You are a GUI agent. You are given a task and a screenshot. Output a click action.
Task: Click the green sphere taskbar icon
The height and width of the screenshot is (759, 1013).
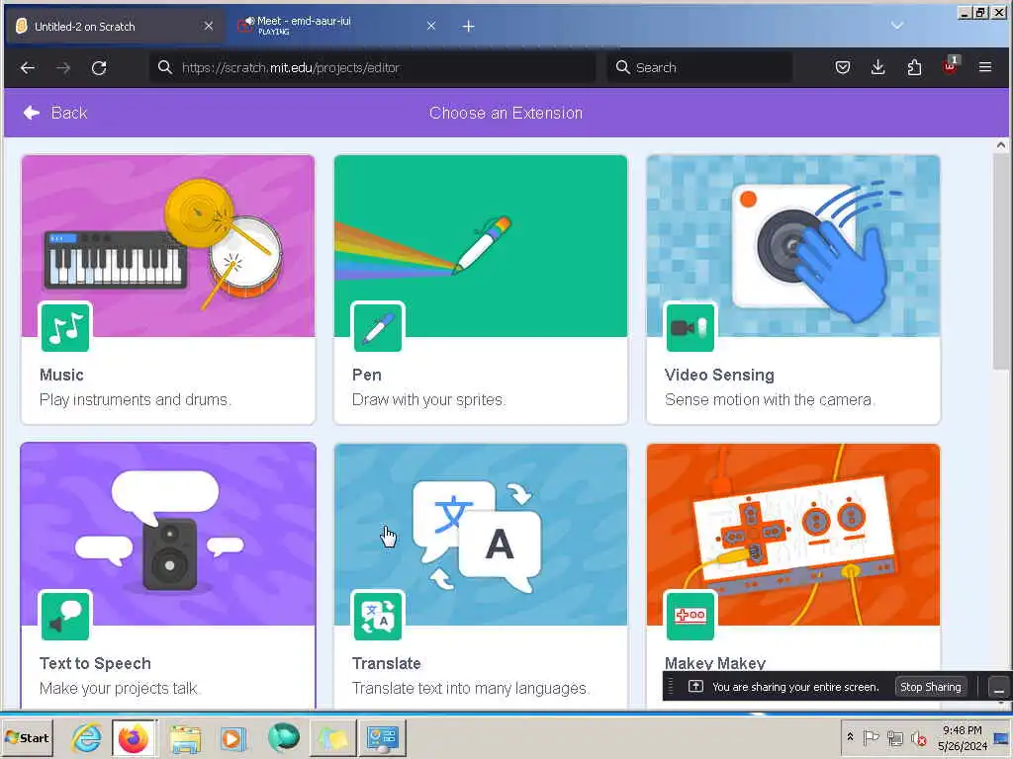(x=284, y=737)
